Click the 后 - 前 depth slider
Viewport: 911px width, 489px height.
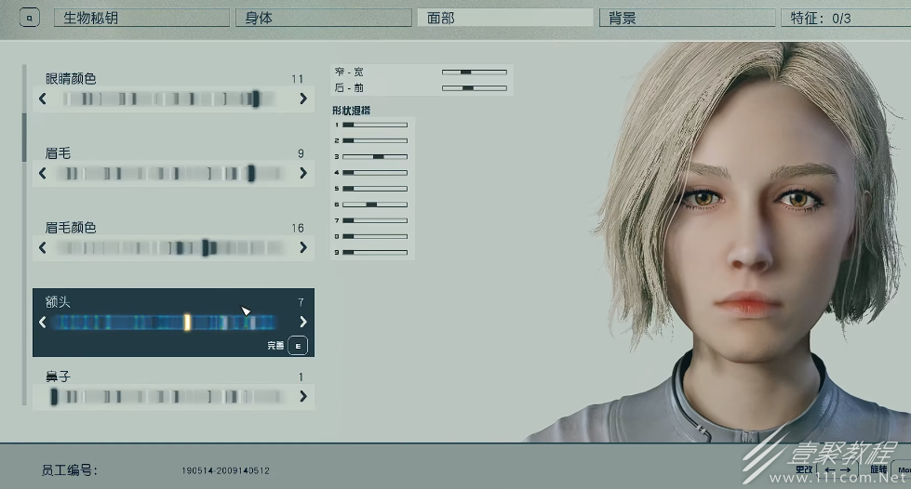coord(474,88)
